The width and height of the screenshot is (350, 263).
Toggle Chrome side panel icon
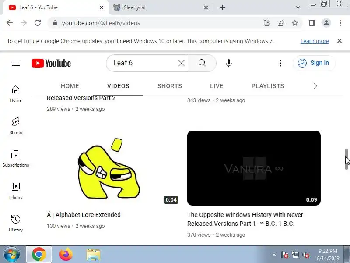click(312, 23)
